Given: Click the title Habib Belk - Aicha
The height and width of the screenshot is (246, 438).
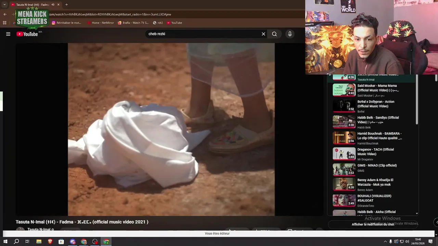Looking at the screenshot, I should [x=376, y=212].
